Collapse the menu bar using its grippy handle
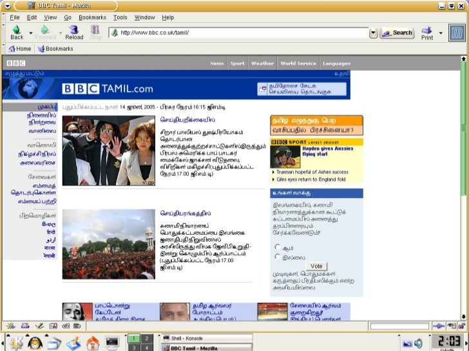The height and width of the screenshot is (351, 469). point(4,17)
